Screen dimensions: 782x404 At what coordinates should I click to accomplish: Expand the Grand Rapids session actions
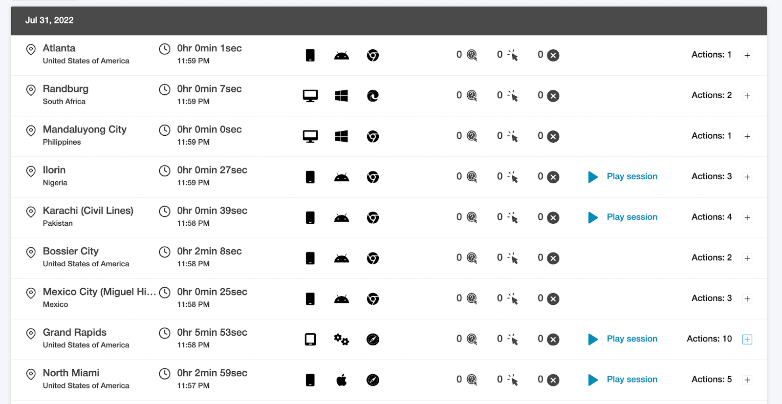pyautogui.click(x=747, y=340)
